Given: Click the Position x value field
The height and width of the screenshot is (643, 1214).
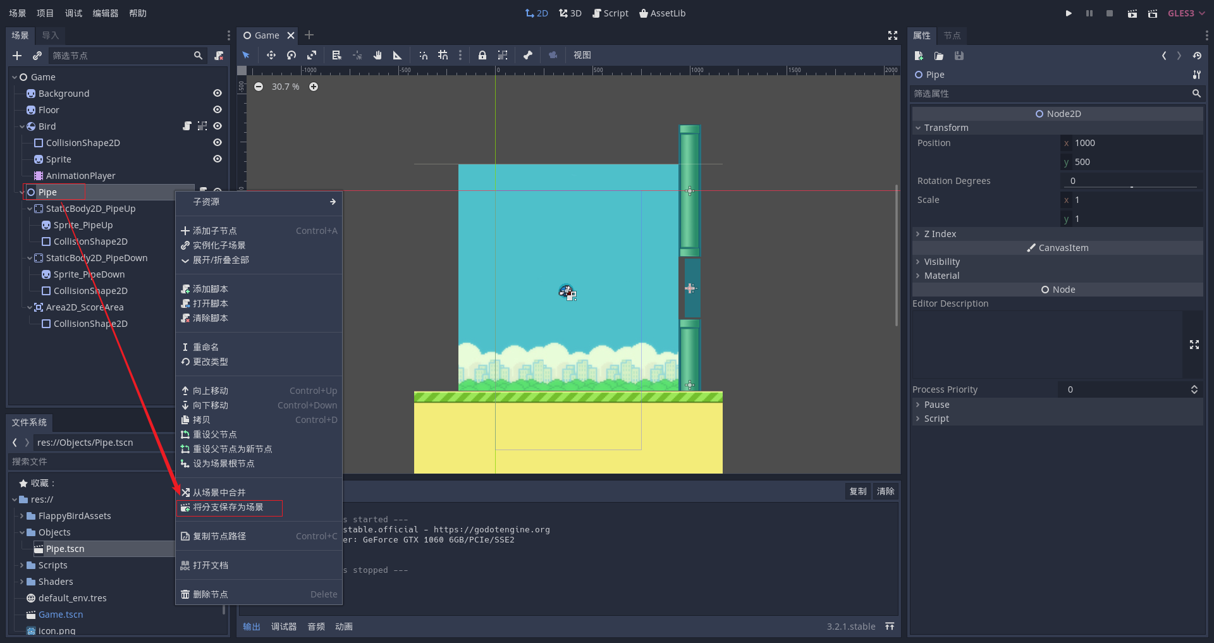Looking at the screenshot, I should [x=1132, y=143].
